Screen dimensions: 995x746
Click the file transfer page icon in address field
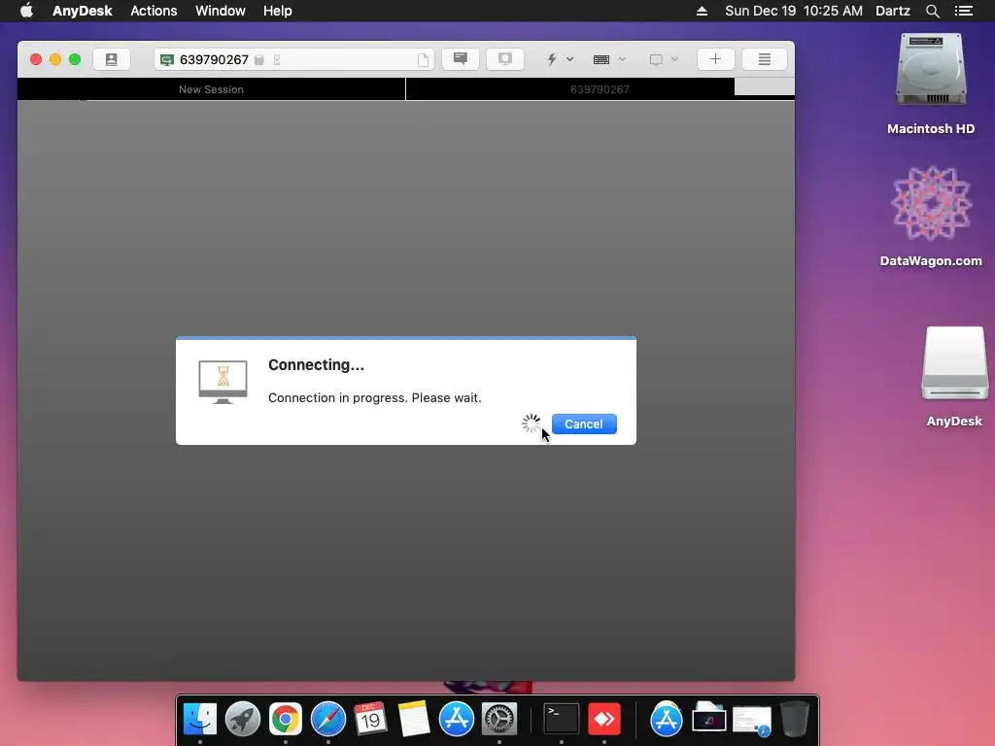pos(423,59)
